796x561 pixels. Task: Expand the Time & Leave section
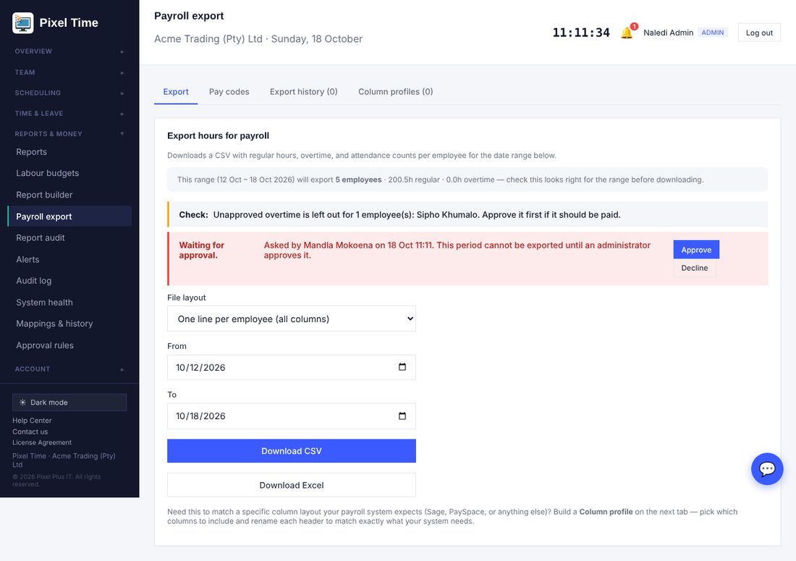pyautogui.click(x=69, y=113)
